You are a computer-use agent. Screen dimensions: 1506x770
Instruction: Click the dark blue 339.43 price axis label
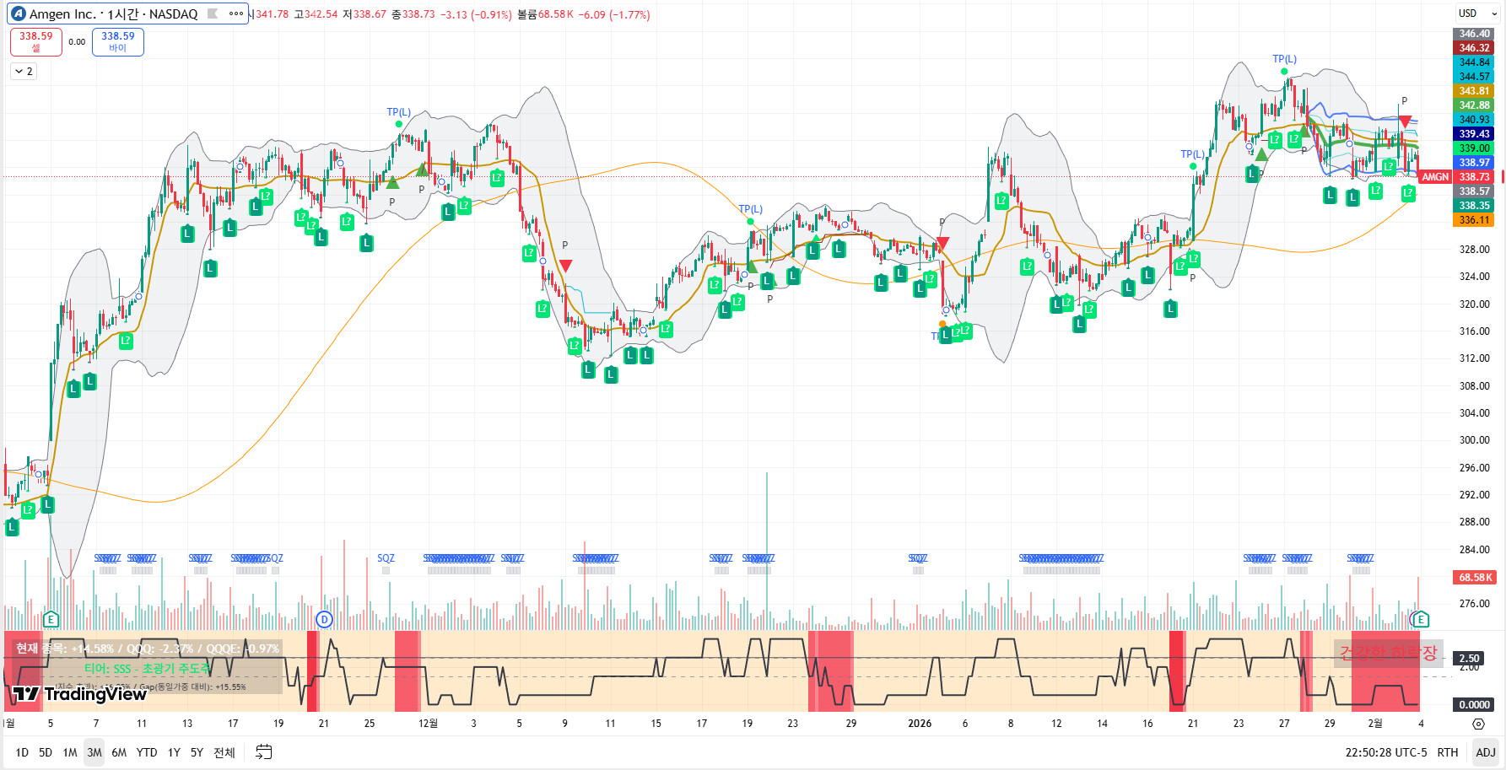click(1474, 134)
